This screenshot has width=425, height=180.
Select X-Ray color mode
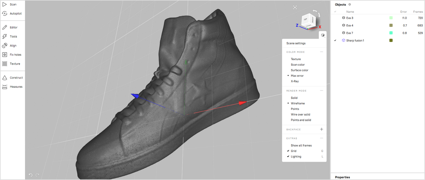tap(295, 81)
